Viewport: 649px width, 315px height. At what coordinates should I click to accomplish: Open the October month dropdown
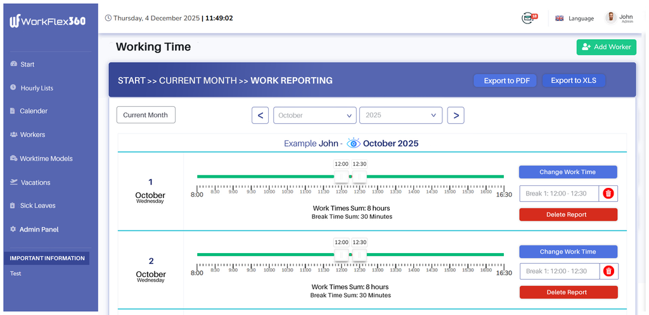point(315,115)
